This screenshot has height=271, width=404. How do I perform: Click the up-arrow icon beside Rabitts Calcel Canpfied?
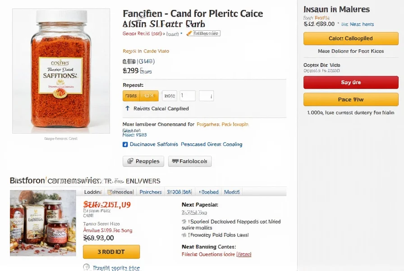[x=128, y=108]
